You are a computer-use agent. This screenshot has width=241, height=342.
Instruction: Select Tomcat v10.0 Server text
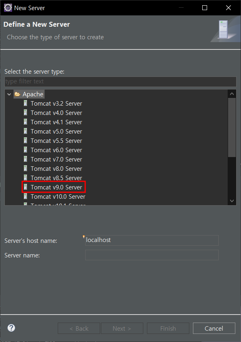tap(58, 197)
